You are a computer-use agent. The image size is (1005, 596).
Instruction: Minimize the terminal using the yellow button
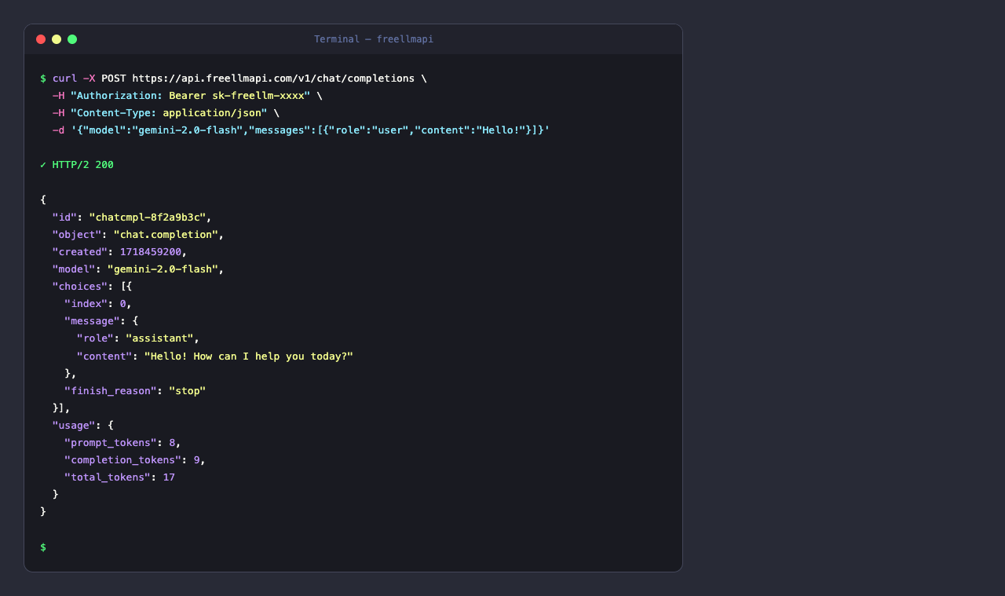tap(57, 39)
